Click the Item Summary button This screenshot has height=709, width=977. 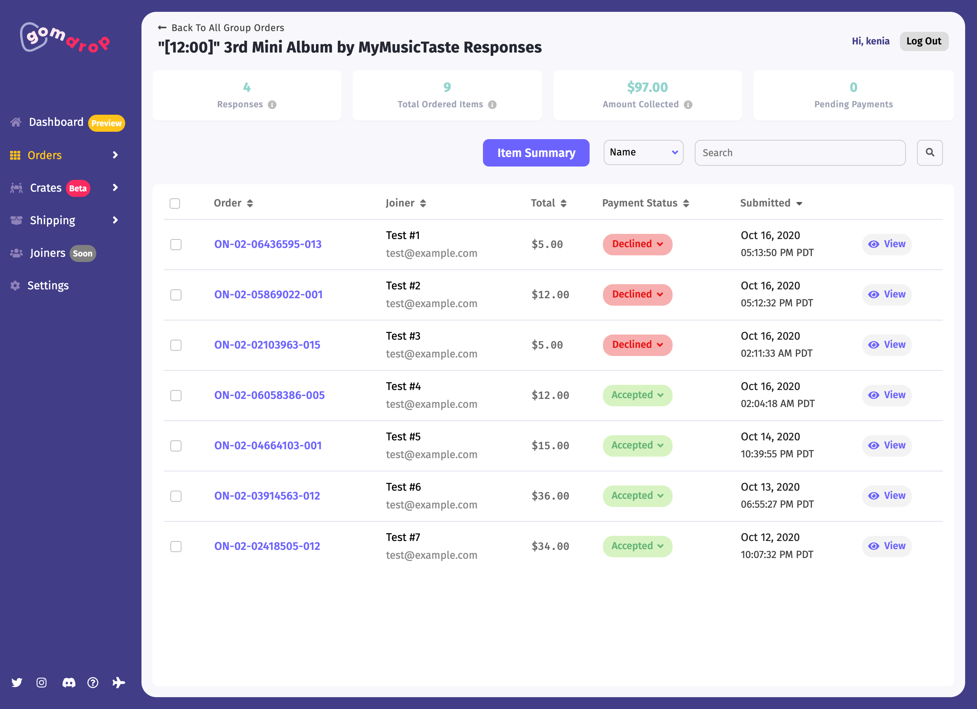(x=536, y=153)
